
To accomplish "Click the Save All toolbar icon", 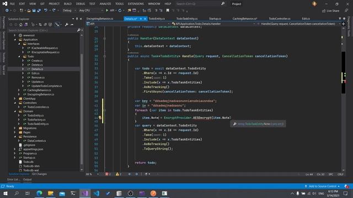I will point(39,10).
